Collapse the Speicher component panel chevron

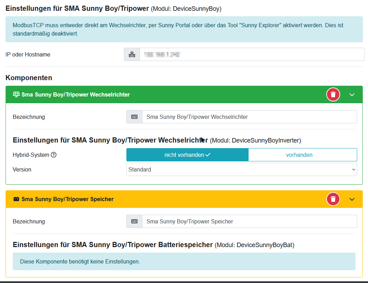tap(352, 199)
